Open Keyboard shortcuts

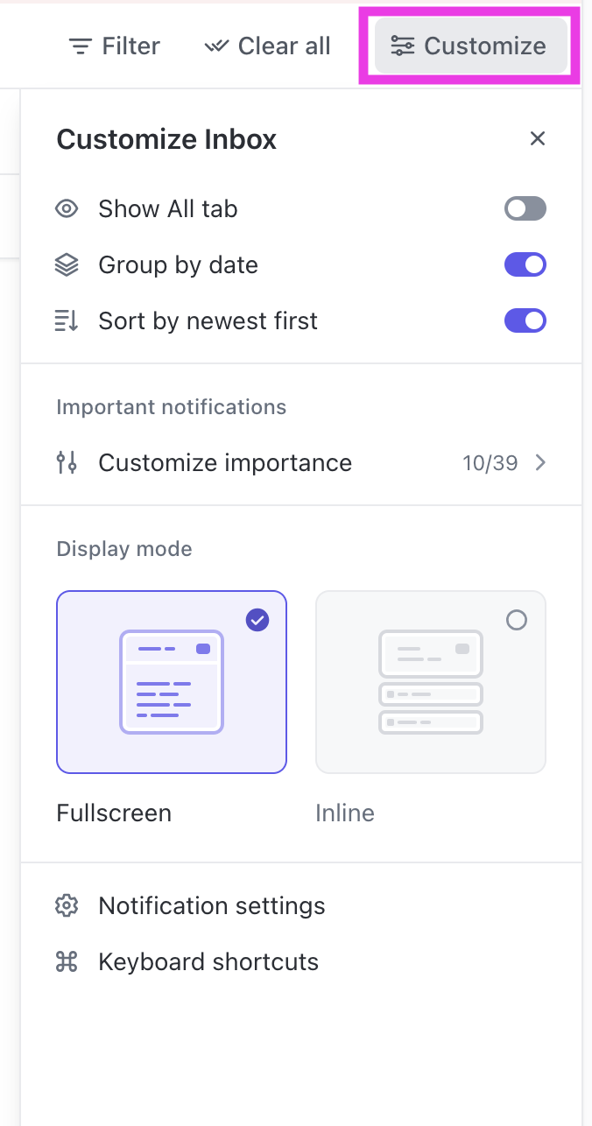208,961
